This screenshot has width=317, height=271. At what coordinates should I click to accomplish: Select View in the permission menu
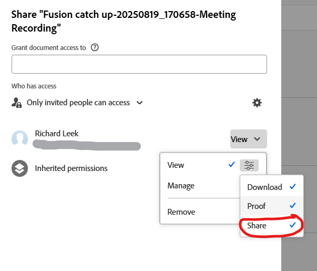176,165
